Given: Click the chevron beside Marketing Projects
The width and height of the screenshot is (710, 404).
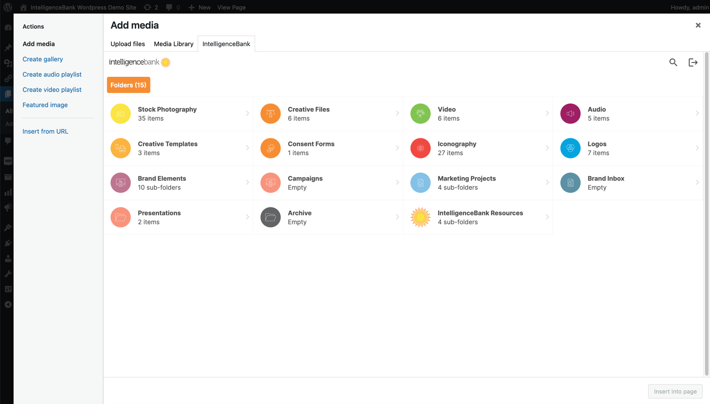Looking at the screenshot, I should [x=547, y=183].
